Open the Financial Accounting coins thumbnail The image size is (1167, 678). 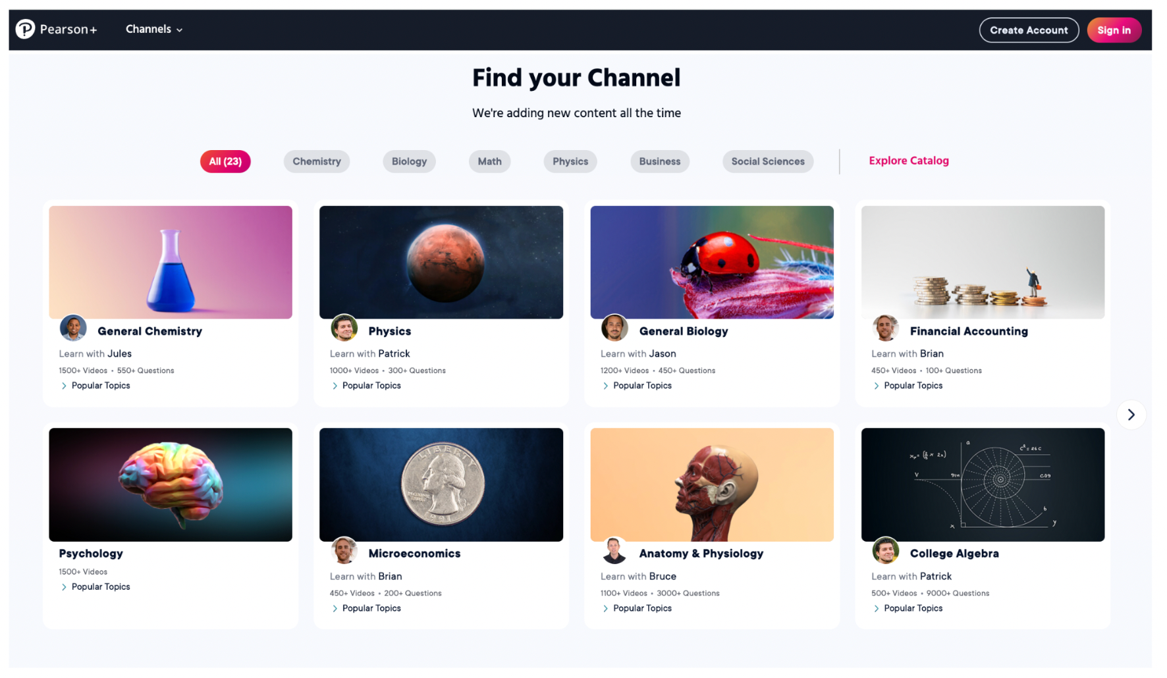(983, 263)
